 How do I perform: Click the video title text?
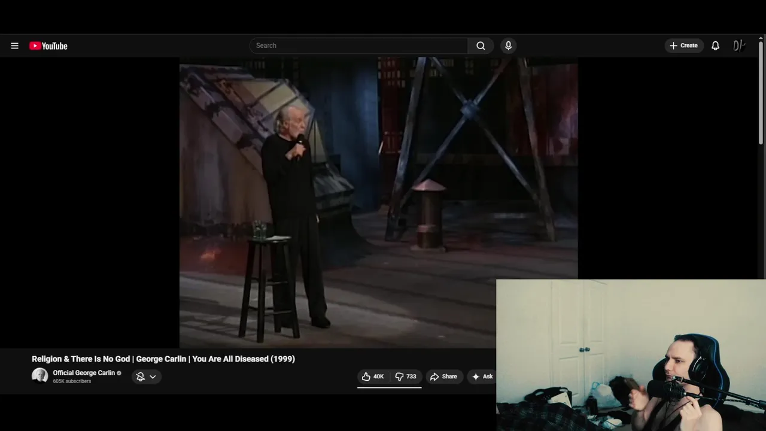(x=163, y=359)
